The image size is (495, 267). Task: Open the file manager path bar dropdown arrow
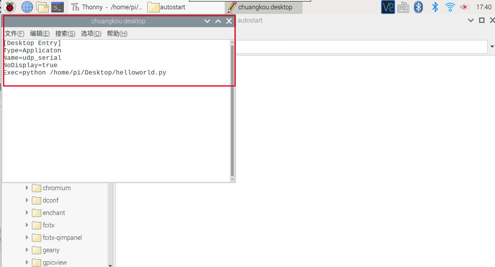pos(492,47)
